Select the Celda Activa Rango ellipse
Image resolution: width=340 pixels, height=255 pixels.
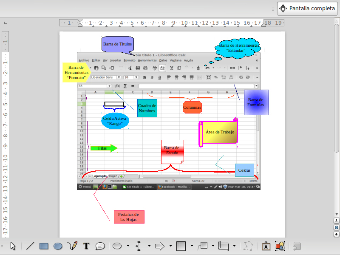coord(115,121)
